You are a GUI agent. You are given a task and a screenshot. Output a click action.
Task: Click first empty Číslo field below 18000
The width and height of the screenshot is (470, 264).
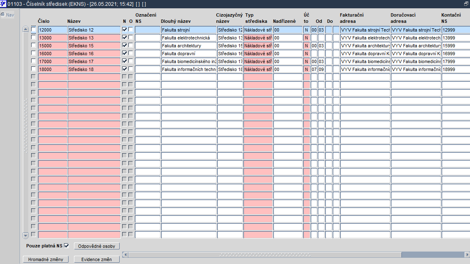52,77
